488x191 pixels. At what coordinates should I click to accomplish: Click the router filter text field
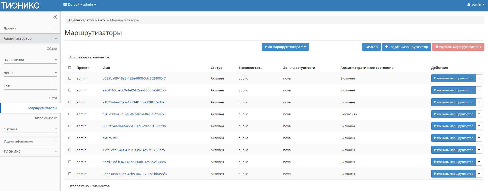(x=335, y=47)
